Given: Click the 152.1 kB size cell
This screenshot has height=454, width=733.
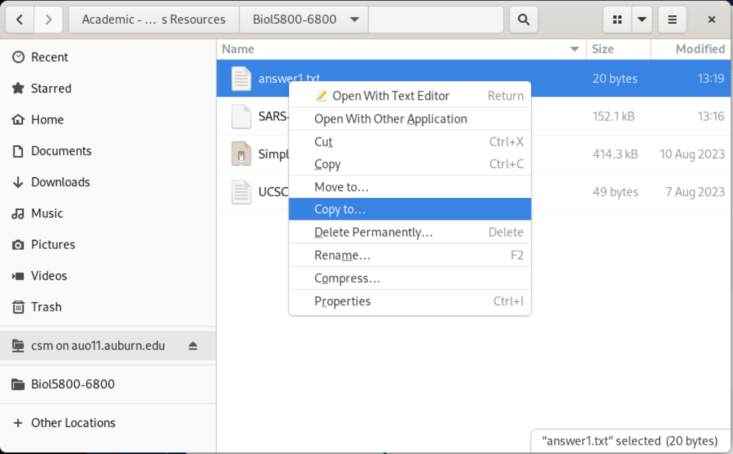Looking at the screenshot, I should pyautogui.click(x=613, y=116).
